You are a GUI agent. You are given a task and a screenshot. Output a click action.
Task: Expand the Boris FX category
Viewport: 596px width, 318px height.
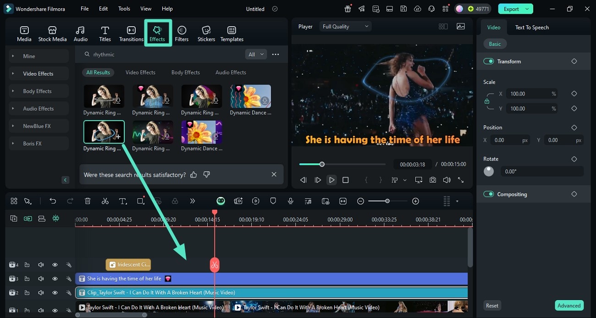pos(39,143)
